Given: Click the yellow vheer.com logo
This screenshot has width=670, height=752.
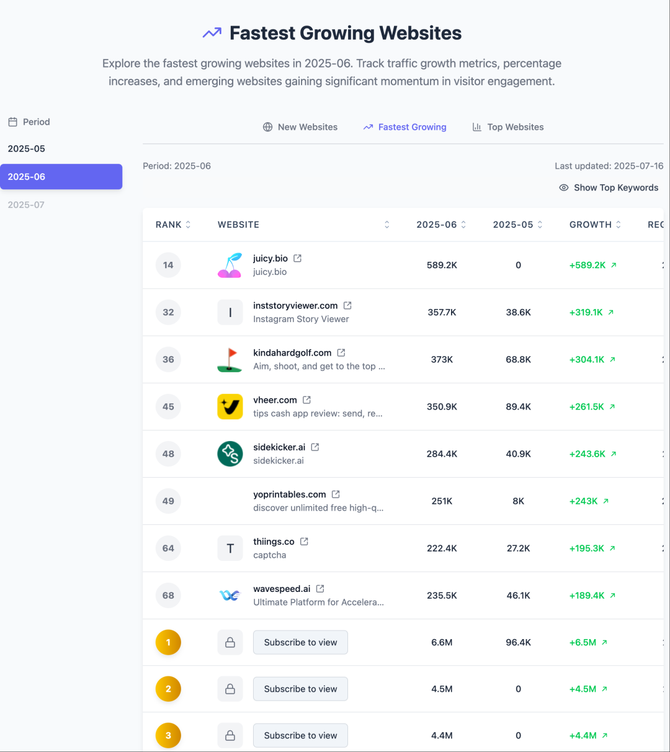Looking at the screenshot, I should (230, 406).
